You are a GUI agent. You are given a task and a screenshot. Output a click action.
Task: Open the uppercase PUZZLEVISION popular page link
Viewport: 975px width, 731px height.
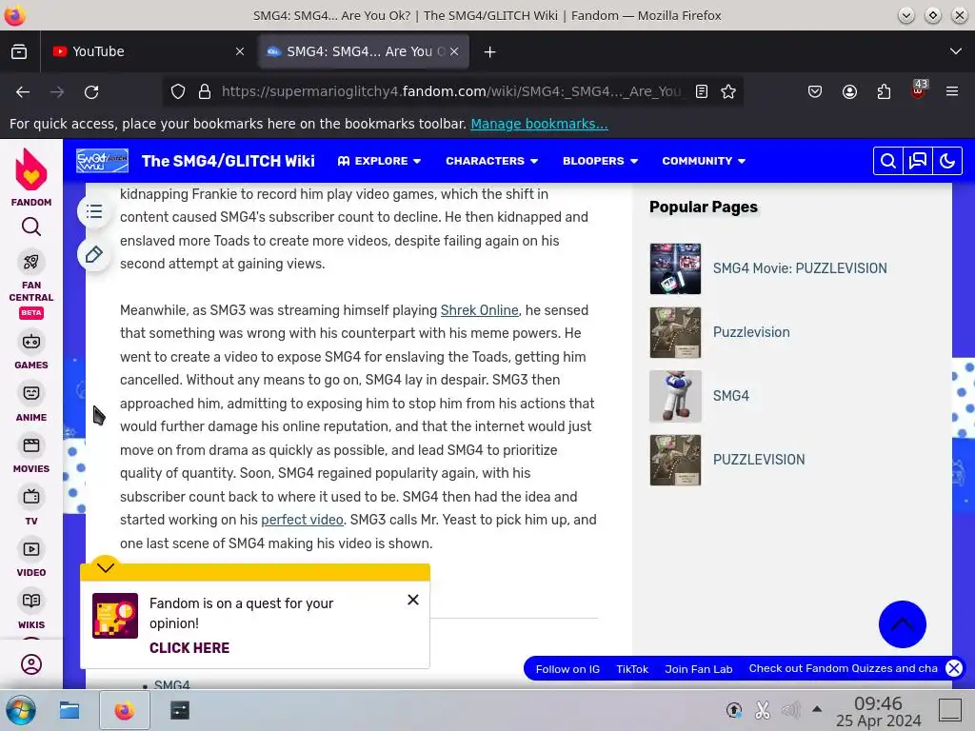(x=759, y=460)
